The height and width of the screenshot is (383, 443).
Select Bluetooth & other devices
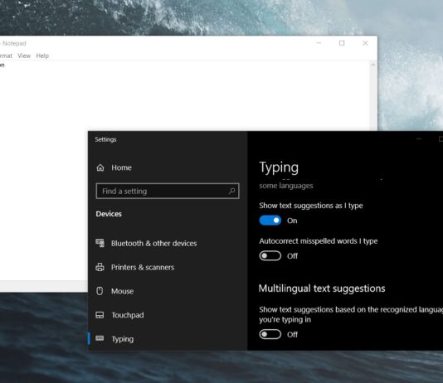[153, 243]
